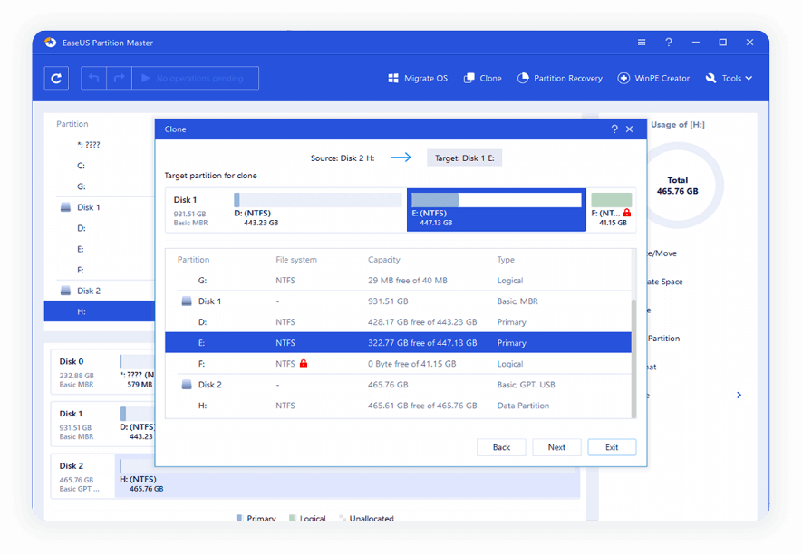The width and height of the screenshot is (802, 554).
Task: Click the Next button
Action: coord(556,447)
